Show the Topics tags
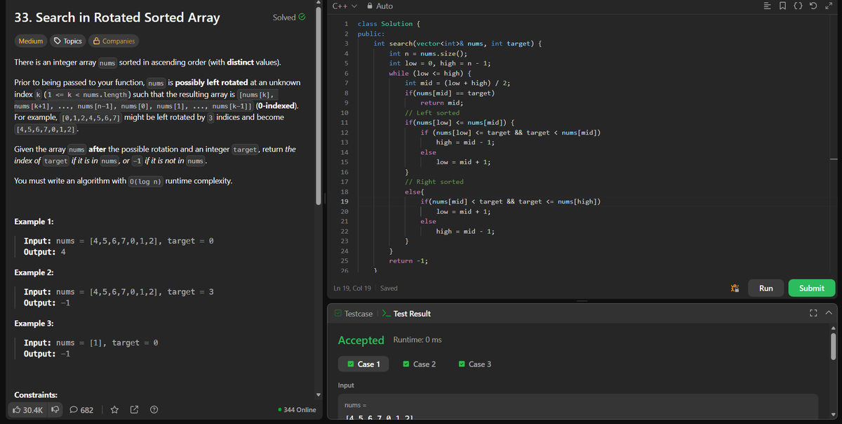Image resolution: width=842 pixels, height=424 pixels. (69, 41)
